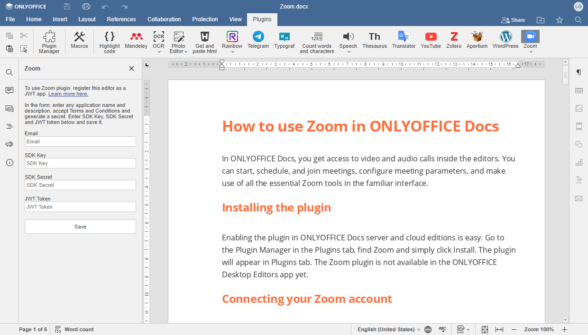Open the Apertium plugin
The height and width of the screenshot is (335, 588).
tap(477, 40)
